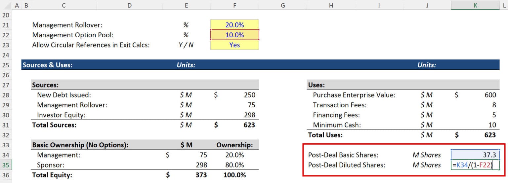Select 'Total Equity:' label

click(x=52, y=175)
